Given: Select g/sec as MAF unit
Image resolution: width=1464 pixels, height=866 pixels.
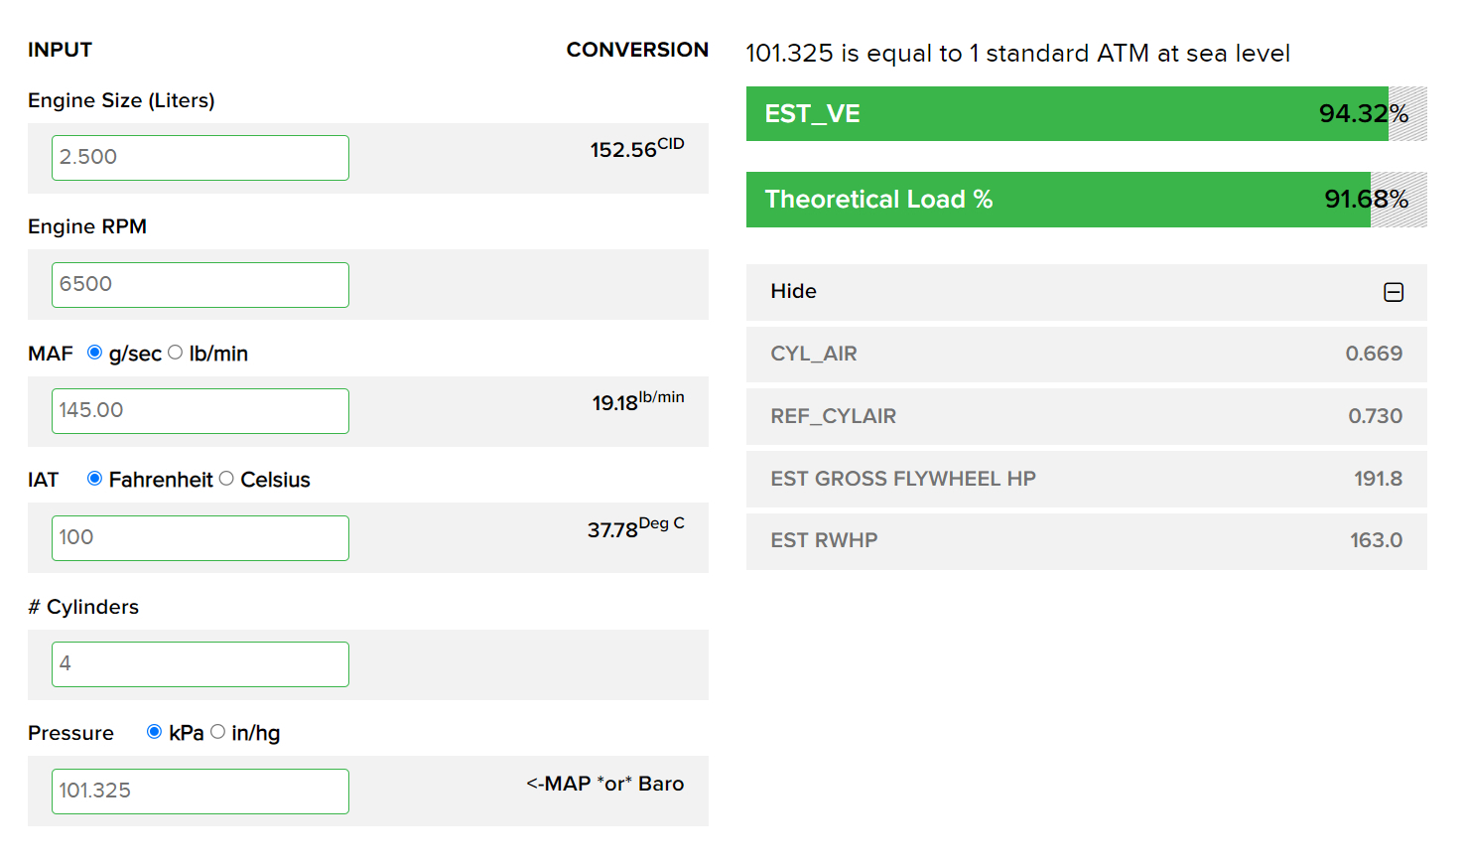Looking at the screenshot, I should [95, 353].
